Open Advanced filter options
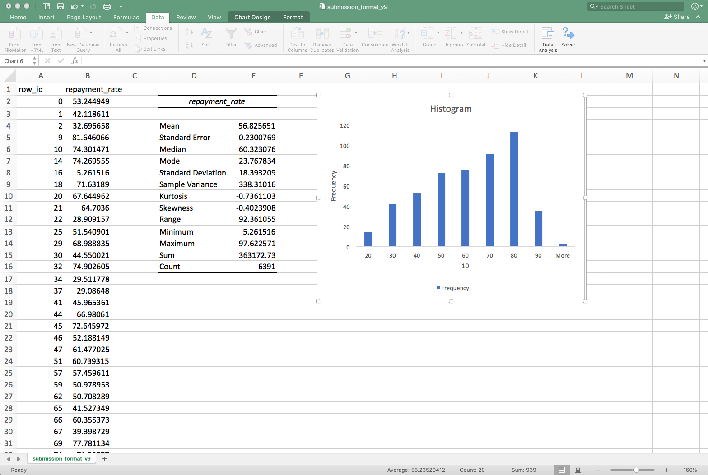Viewport: 708px width, 475px height. pyautogui.click(x=261, y=45)
